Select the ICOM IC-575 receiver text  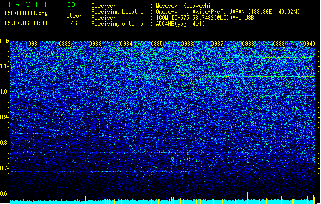tap(205, 18)
